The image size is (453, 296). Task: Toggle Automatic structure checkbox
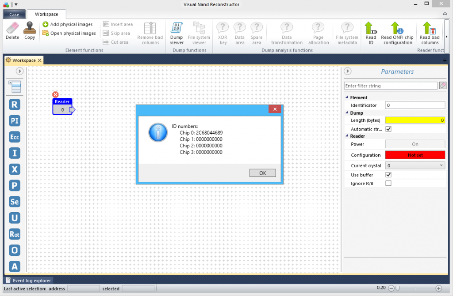(x=388, y=129)
